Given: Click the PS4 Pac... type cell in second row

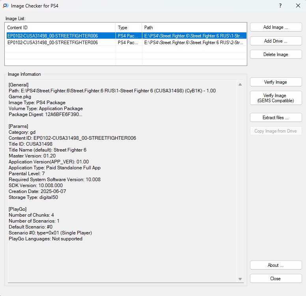Looking at the screenshot, I should (x=128, y=43).
